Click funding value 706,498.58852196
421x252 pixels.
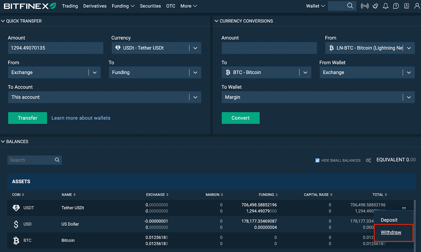tap(259, 205)
